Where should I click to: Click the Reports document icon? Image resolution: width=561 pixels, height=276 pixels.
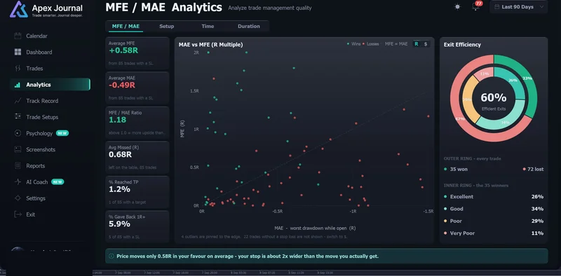tap(18, 166)
